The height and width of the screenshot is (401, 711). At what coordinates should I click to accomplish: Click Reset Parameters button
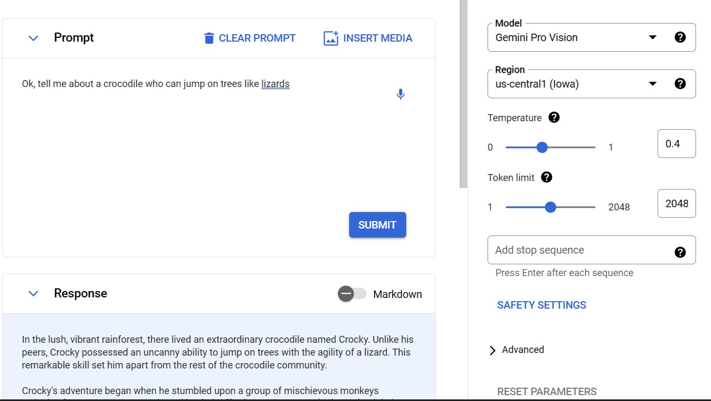(x=546, y=391)
